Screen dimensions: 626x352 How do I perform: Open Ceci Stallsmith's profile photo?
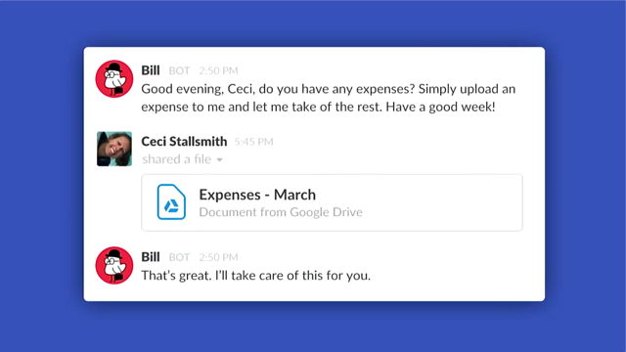114,149
